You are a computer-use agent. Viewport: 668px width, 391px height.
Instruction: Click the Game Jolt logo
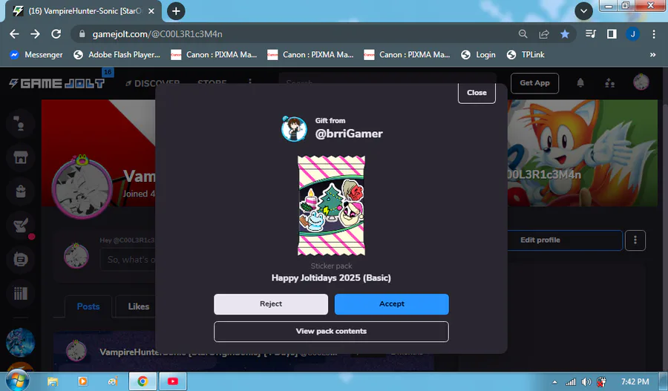point(56,84)
